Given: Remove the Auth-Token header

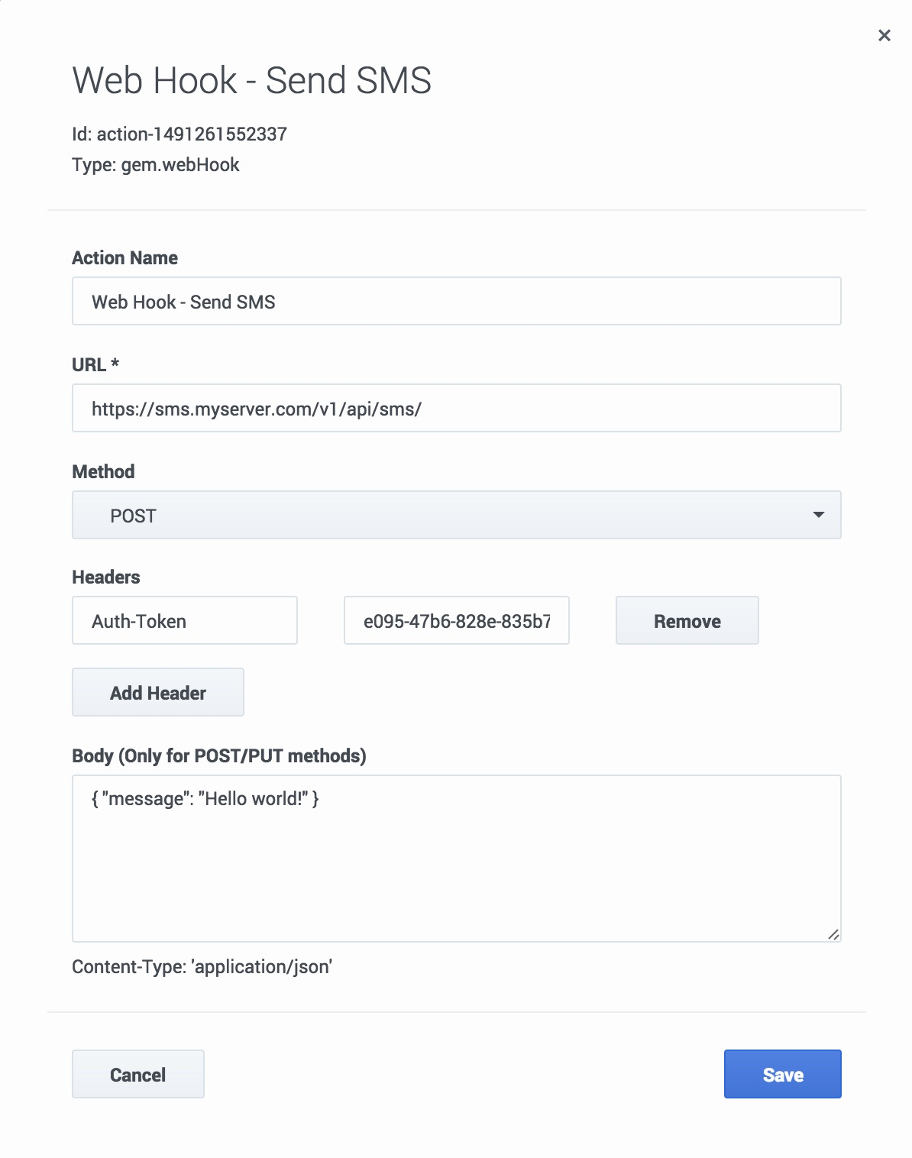Looking at the screenshot, I should click(x=687, y=621).
